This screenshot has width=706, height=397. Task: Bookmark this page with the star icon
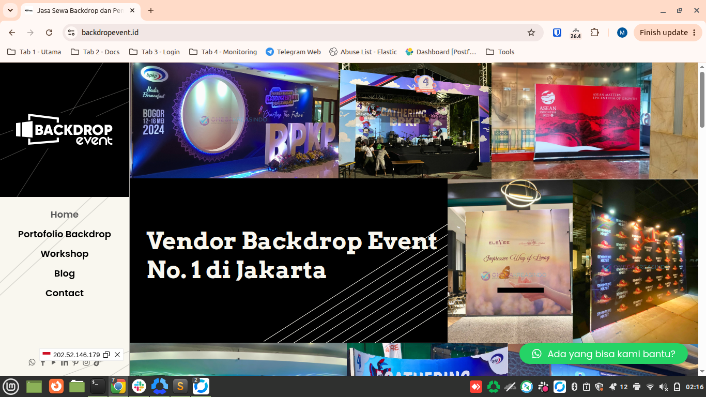531,33
